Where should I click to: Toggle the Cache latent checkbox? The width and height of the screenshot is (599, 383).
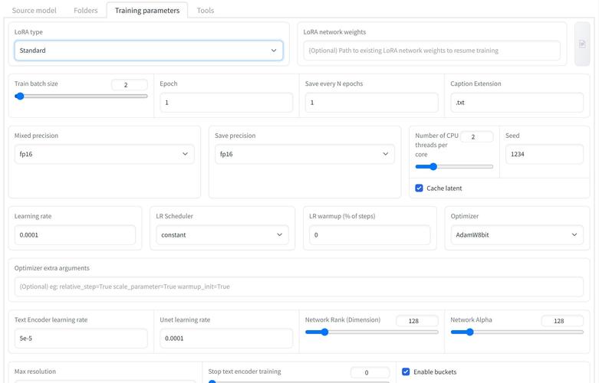419,188
